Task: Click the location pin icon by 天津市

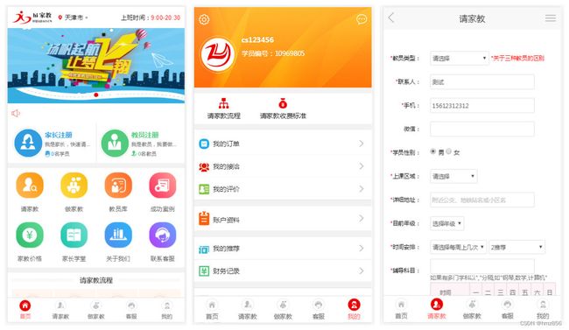Action: click(x=60, y=18)
